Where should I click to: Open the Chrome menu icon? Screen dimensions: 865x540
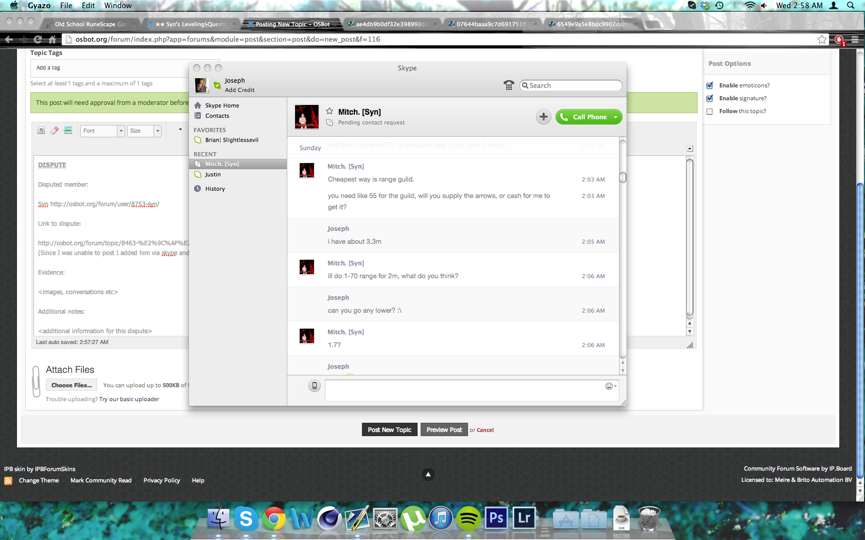coord(855,40)
